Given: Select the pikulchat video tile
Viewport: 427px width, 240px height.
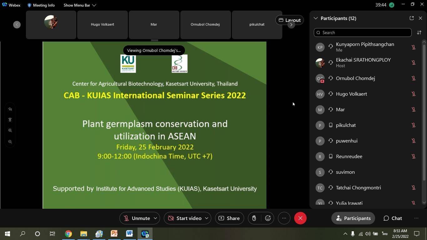Looking at the screenshot, I should (257, 25).
